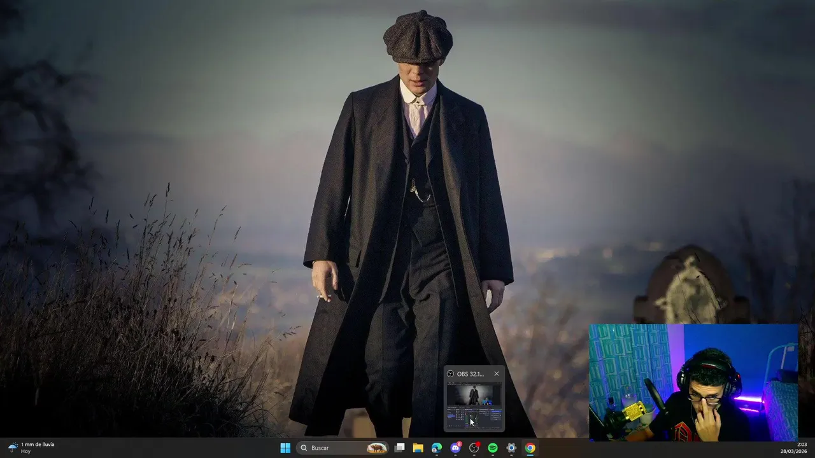
Task: Switch to Google Chrome on taskbar
Action: [x=530, y=448]
